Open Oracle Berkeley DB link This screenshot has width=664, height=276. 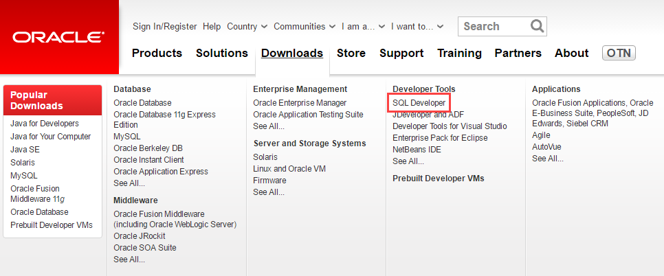pyautogui.click(x=148, y=148)
